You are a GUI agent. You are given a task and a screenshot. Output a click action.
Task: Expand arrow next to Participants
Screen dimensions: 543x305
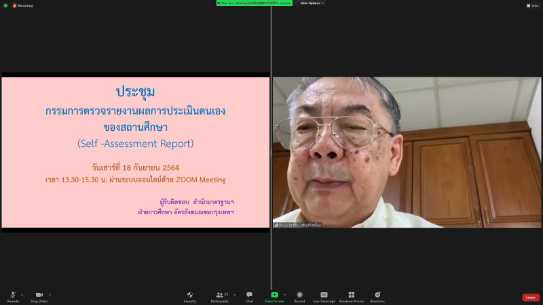tap(235, 295)
